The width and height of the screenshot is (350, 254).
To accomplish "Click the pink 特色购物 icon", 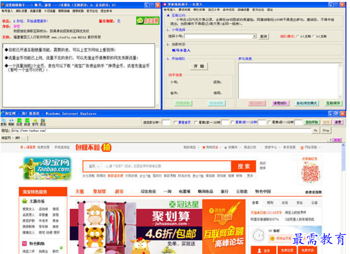I will point(25,243).
